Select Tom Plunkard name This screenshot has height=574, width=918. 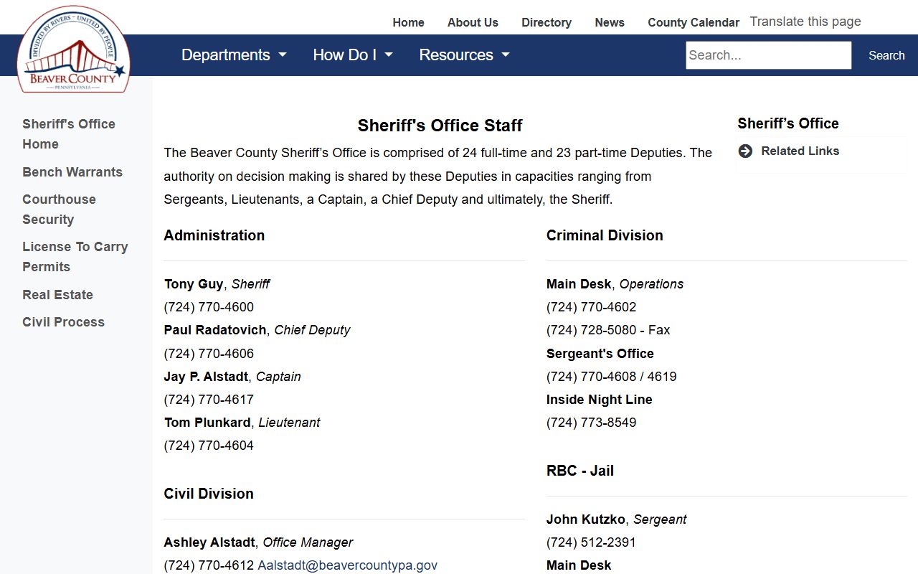pyautogui.click(x=207, y=423)
